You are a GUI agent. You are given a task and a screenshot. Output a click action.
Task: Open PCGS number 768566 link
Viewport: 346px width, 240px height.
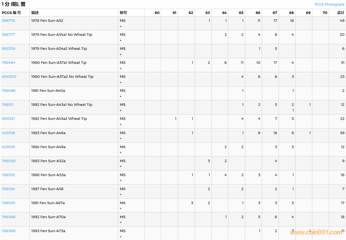(x=8, y=217)
